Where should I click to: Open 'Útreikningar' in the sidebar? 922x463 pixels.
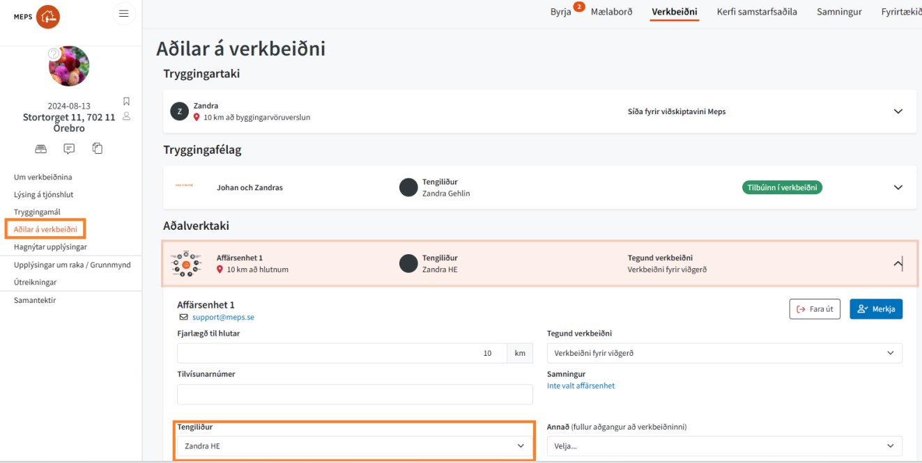(36, 282)
